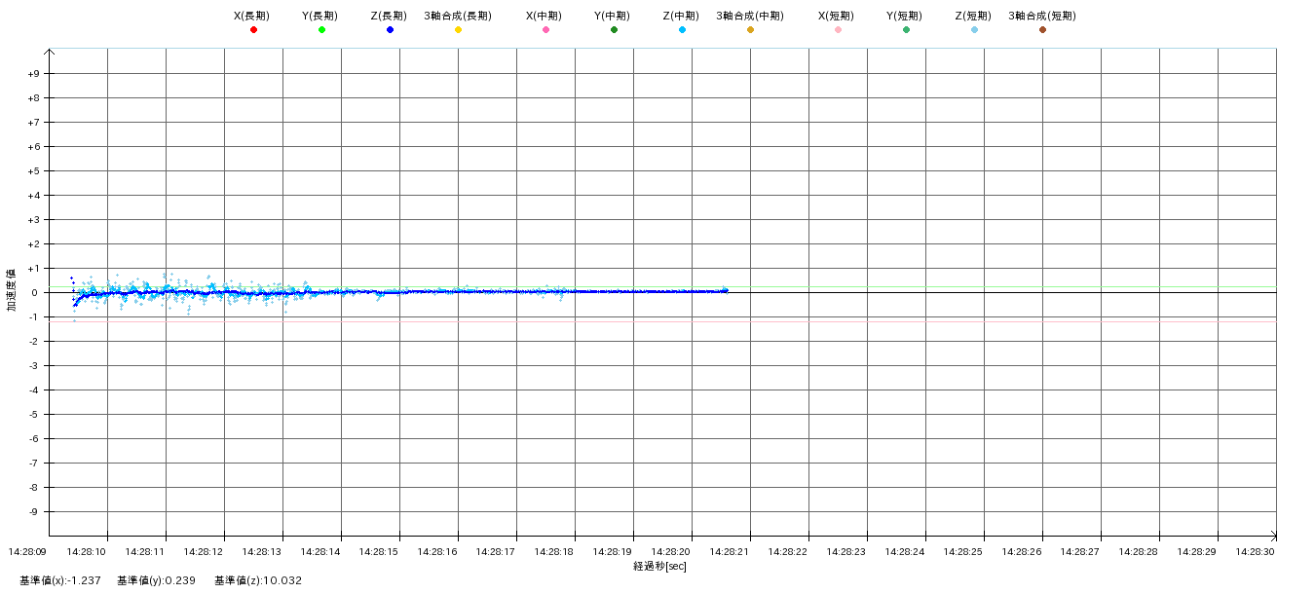Viewport: 1315px width, 594px height.
Task: Click the green Y(長期) legend marker
Action: tap(321, 30)
